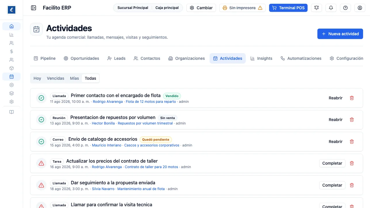
Task: Click the Facilito ERP logo in the sidebar
Action: [12, 10]
